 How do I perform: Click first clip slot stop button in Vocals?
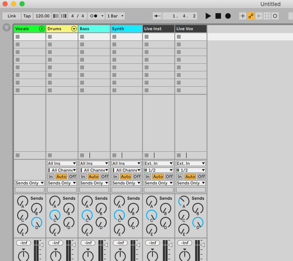point(18,37)
